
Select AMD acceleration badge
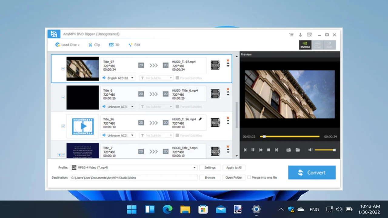tap(329, 45)
